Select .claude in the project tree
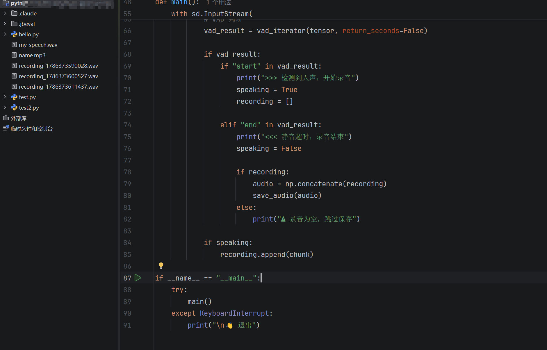The width and height of the screenshot is (547, 350). (28, 13)
